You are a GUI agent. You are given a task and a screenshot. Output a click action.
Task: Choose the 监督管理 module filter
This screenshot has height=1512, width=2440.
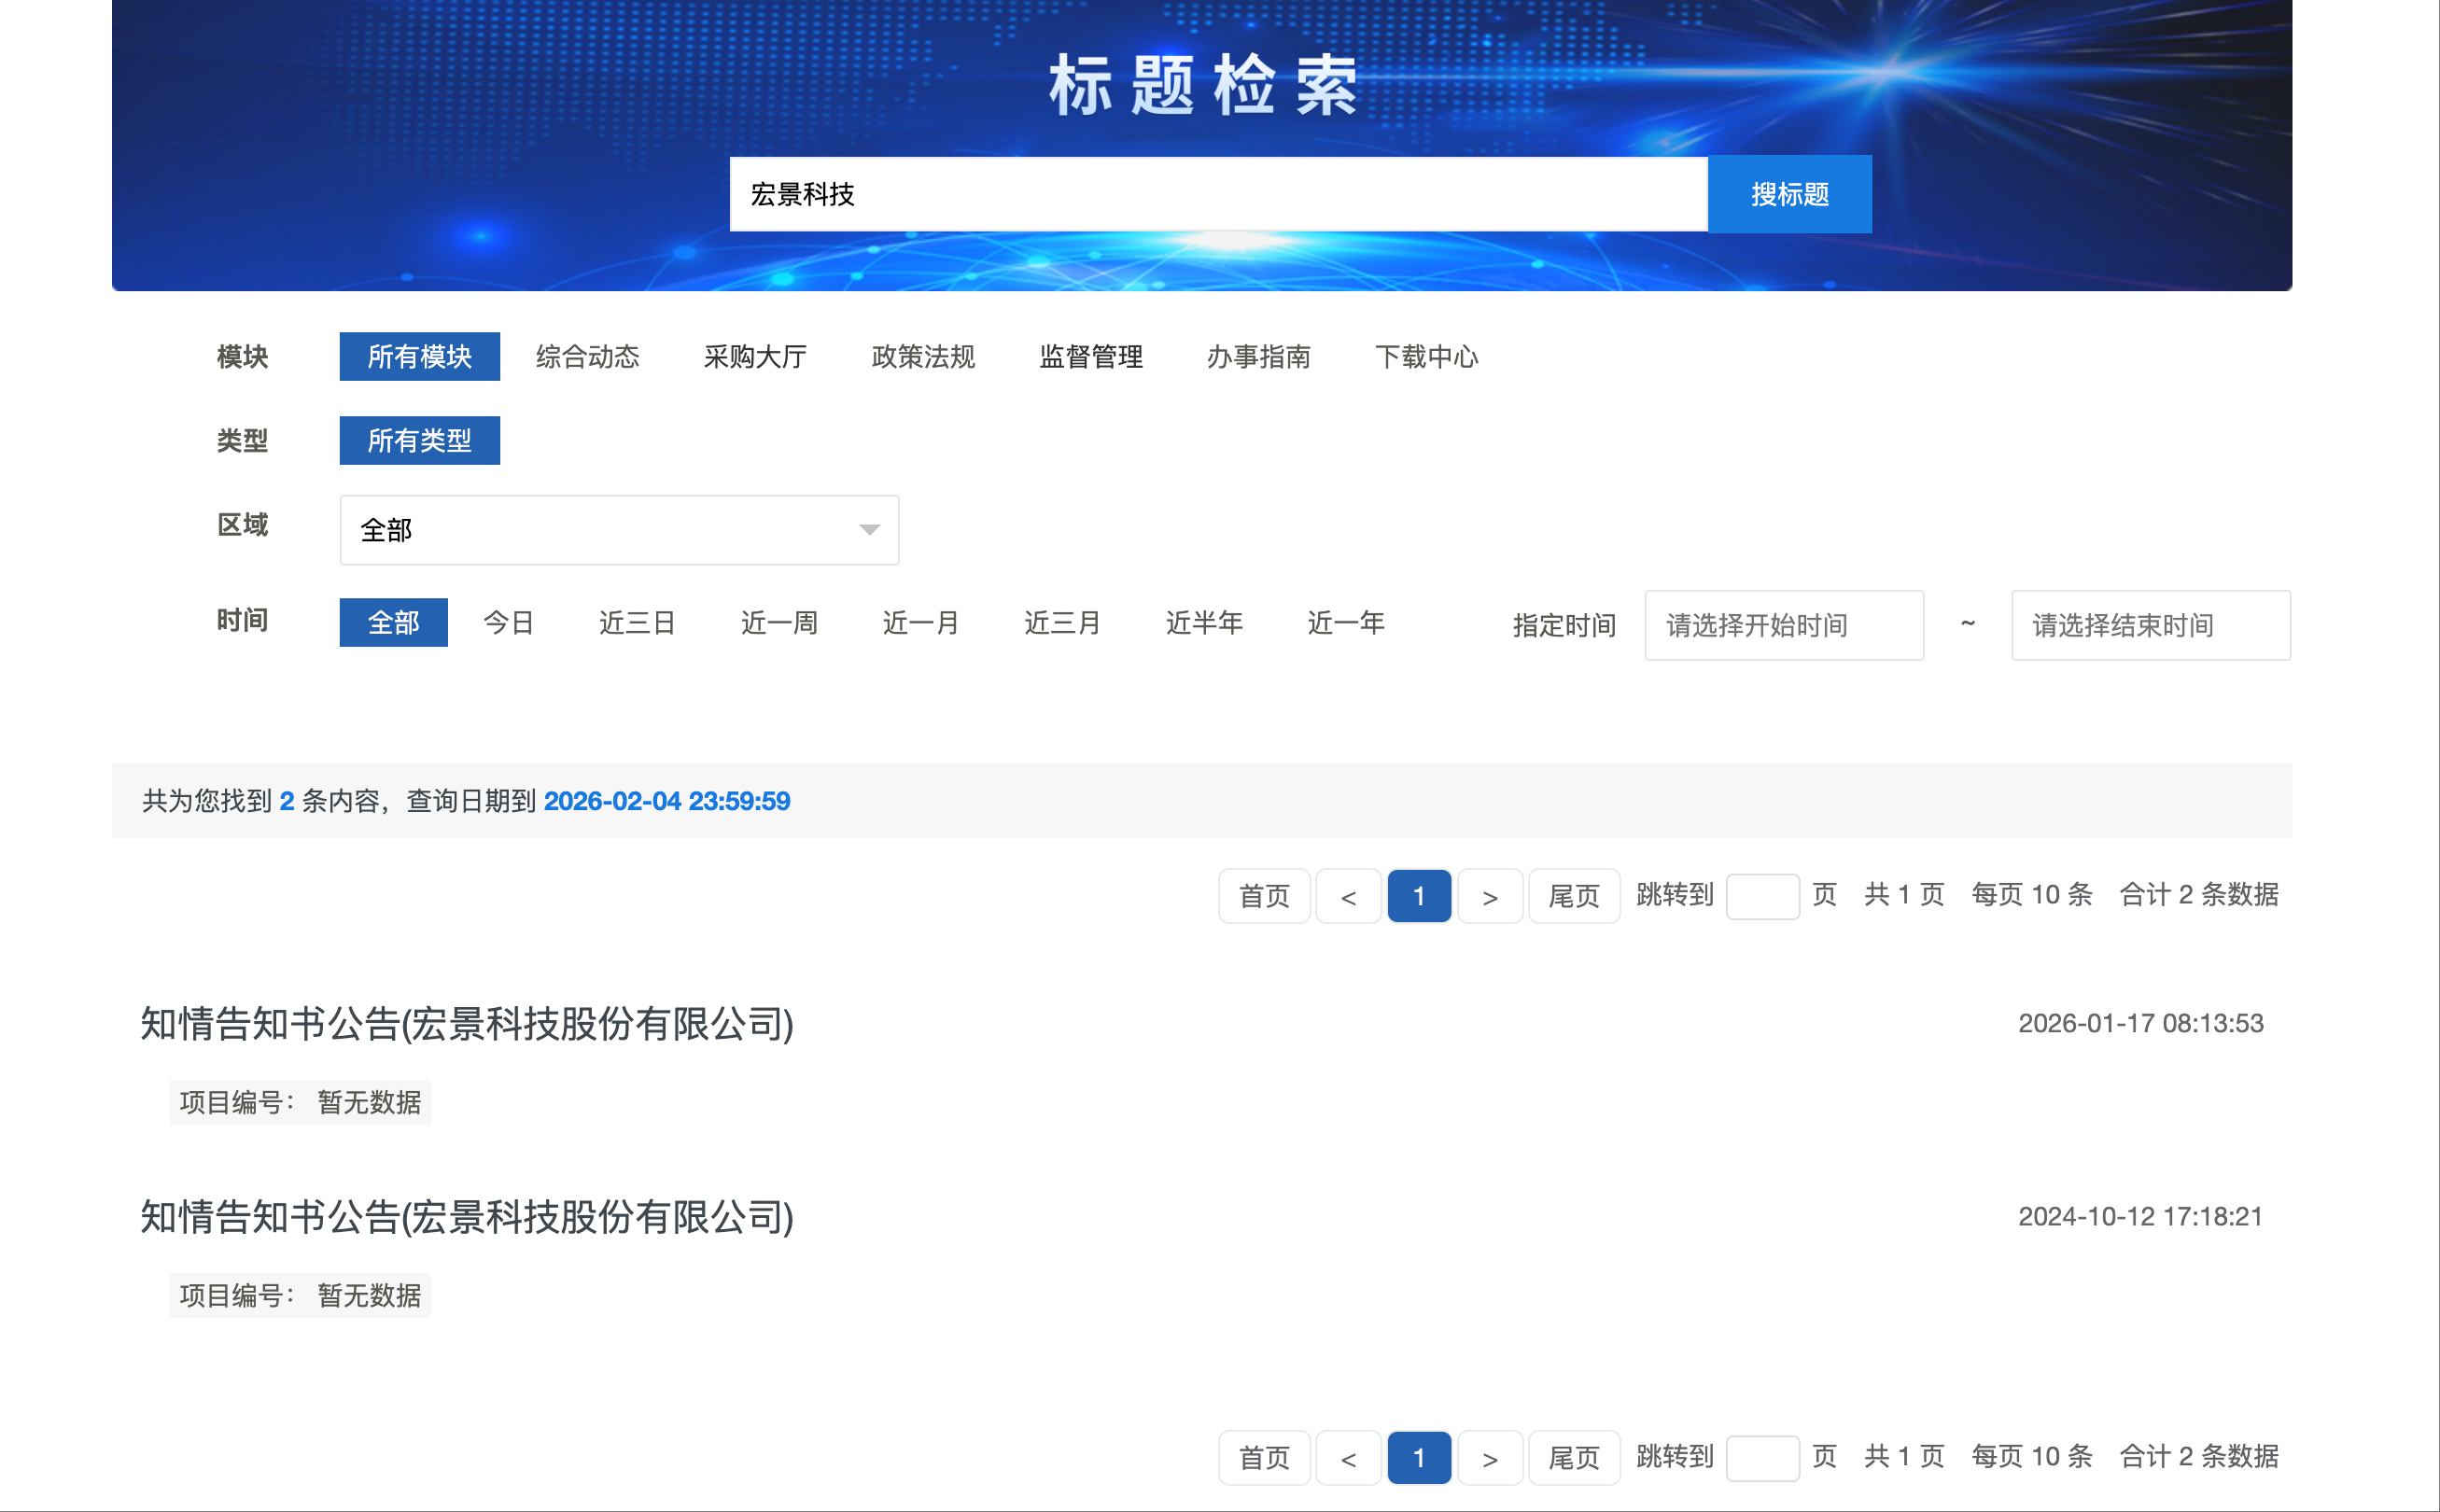[x=1090, y=357]
